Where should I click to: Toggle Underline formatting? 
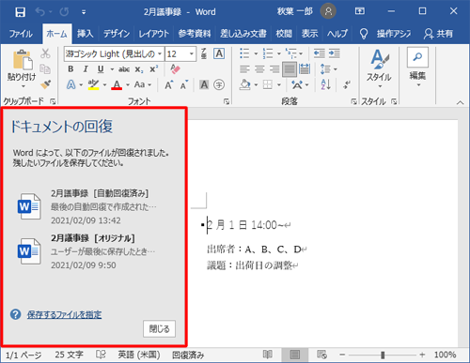(101, 69)
